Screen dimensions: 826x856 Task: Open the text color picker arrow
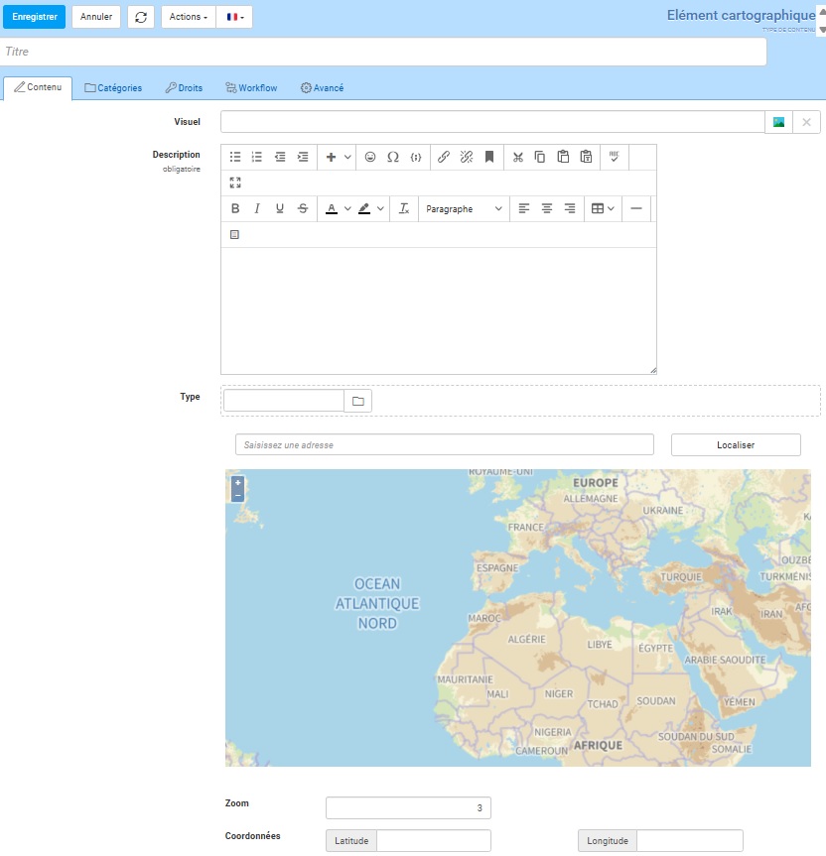pos(347,208)
